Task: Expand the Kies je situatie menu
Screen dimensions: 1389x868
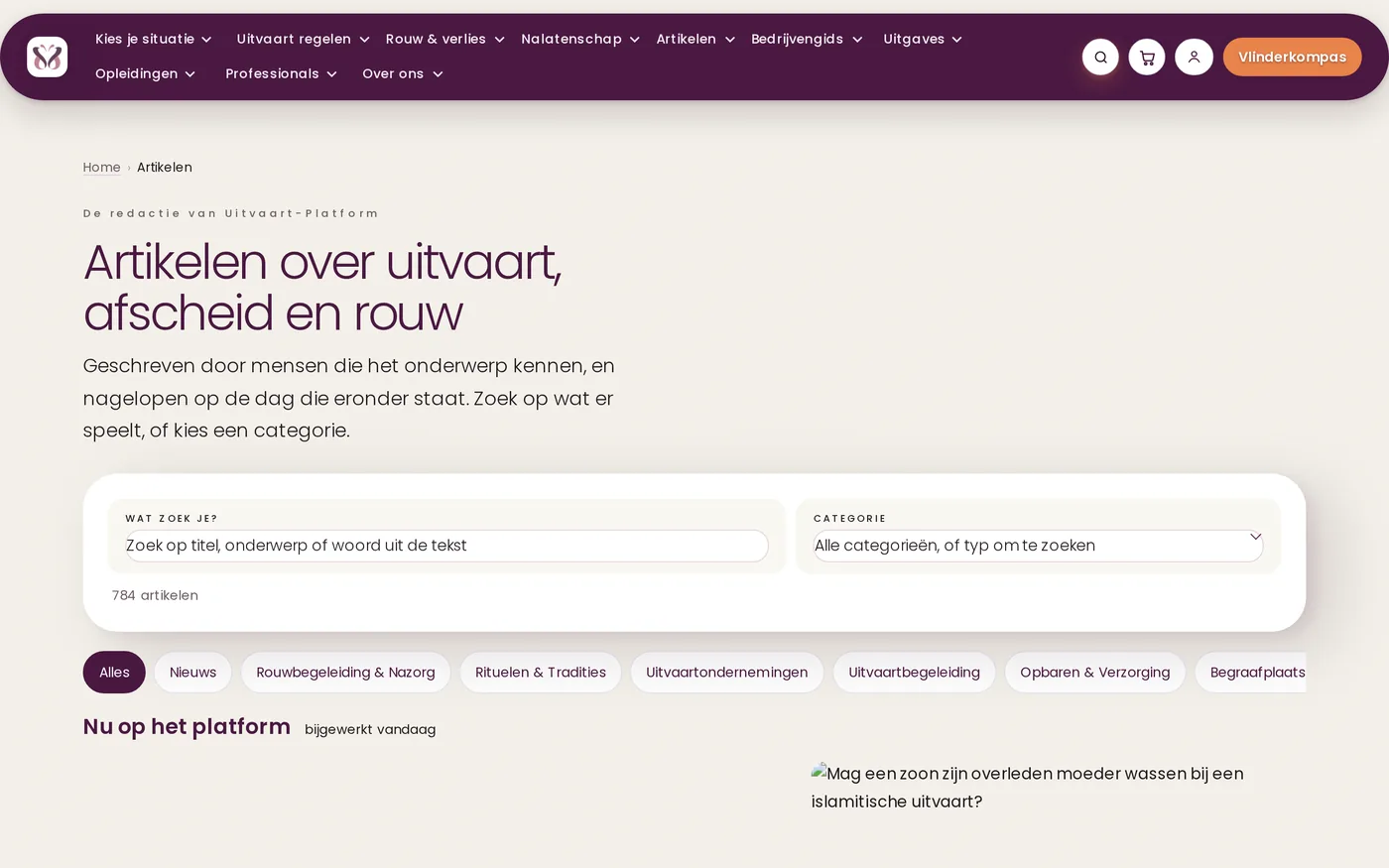Action: (x=154, y=39)
